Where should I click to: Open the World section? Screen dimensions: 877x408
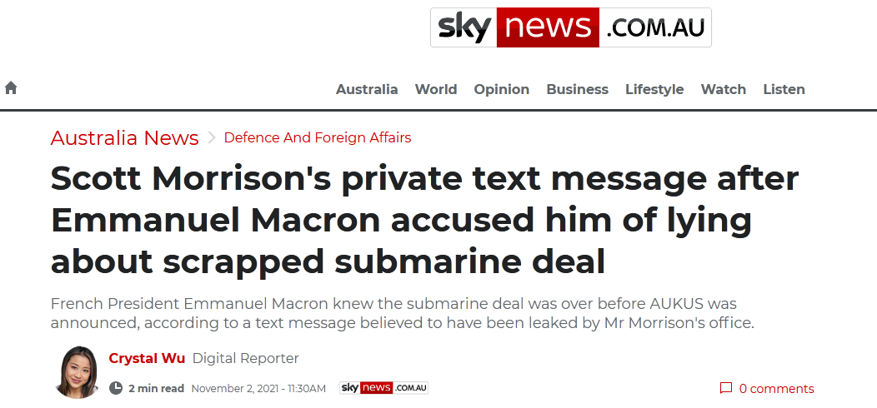pos(436,89)
